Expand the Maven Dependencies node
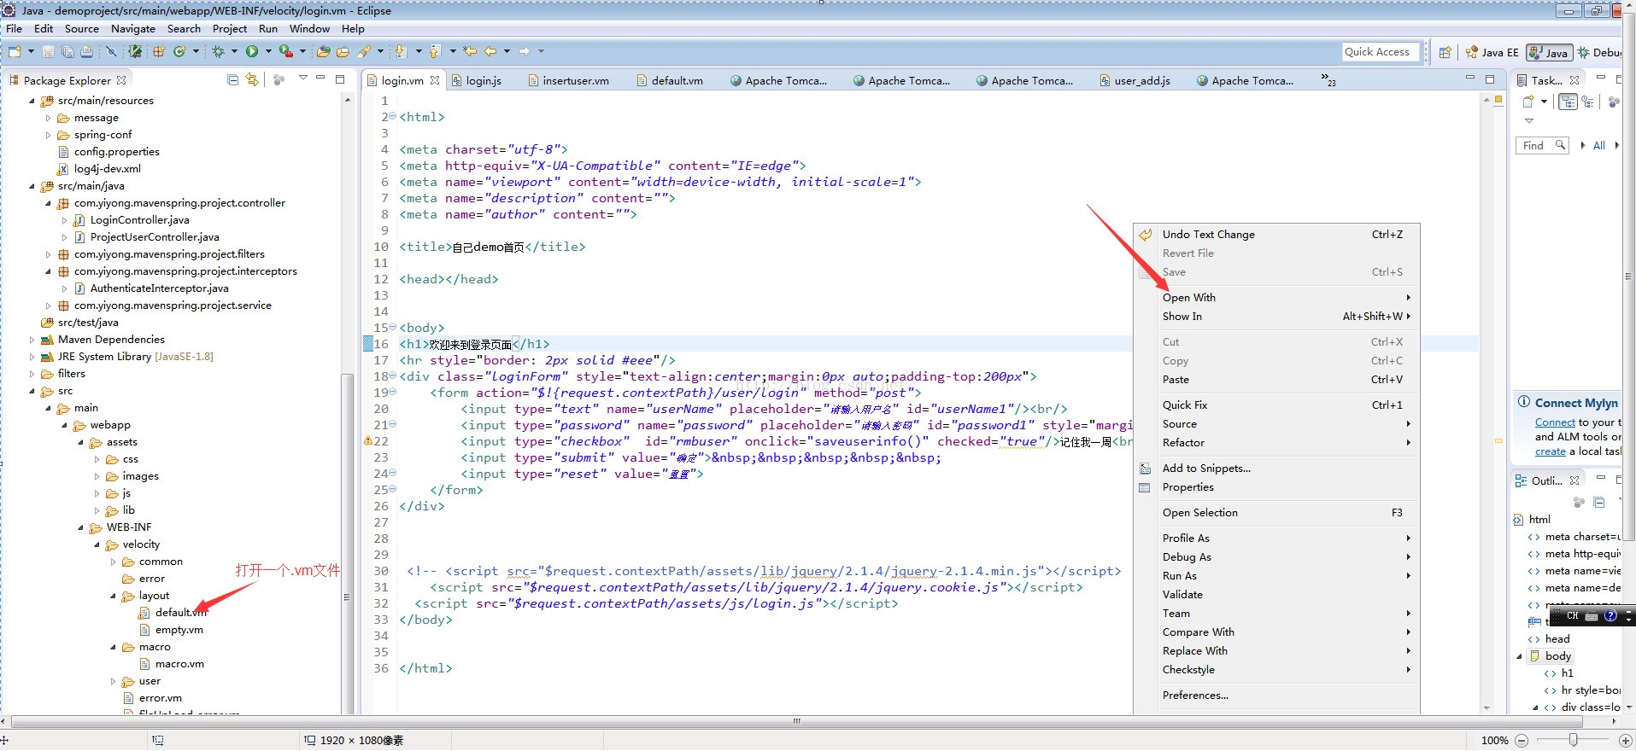 pos(32,340)
